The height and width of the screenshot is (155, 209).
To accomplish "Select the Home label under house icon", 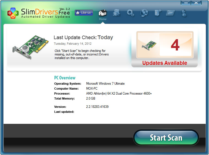I will (x=103, y=19).
